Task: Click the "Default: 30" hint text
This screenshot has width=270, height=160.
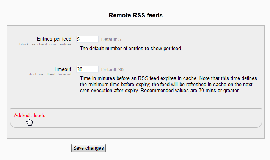Action: coord(112,69)
